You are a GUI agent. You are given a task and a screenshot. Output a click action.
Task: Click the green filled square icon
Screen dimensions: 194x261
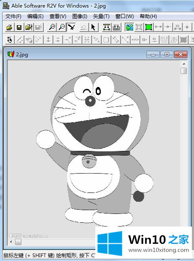149,27
